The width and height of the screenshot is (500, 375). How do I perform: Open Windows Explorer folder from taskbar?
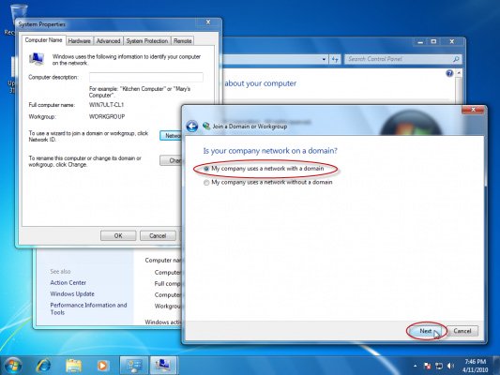[x=73, y=366]
